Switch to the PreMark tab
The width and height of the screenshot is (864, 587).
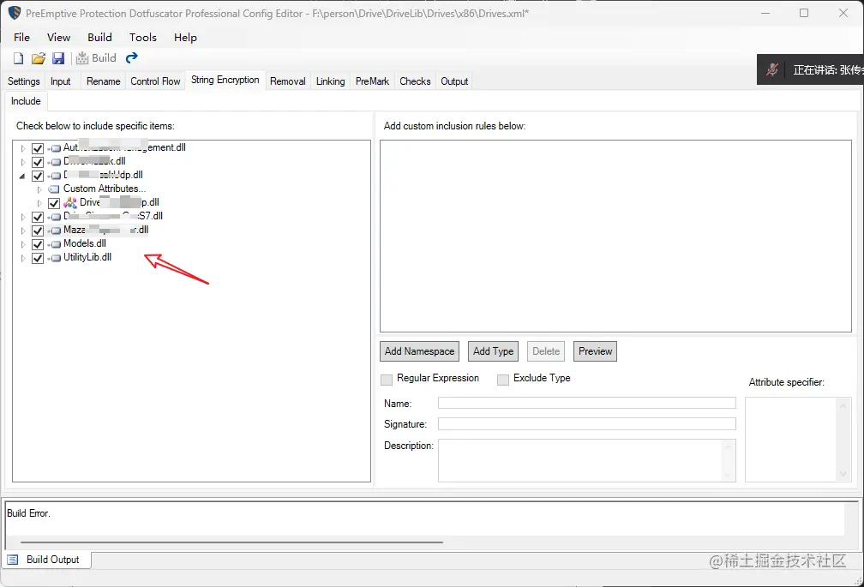click(x=372, y=81)
